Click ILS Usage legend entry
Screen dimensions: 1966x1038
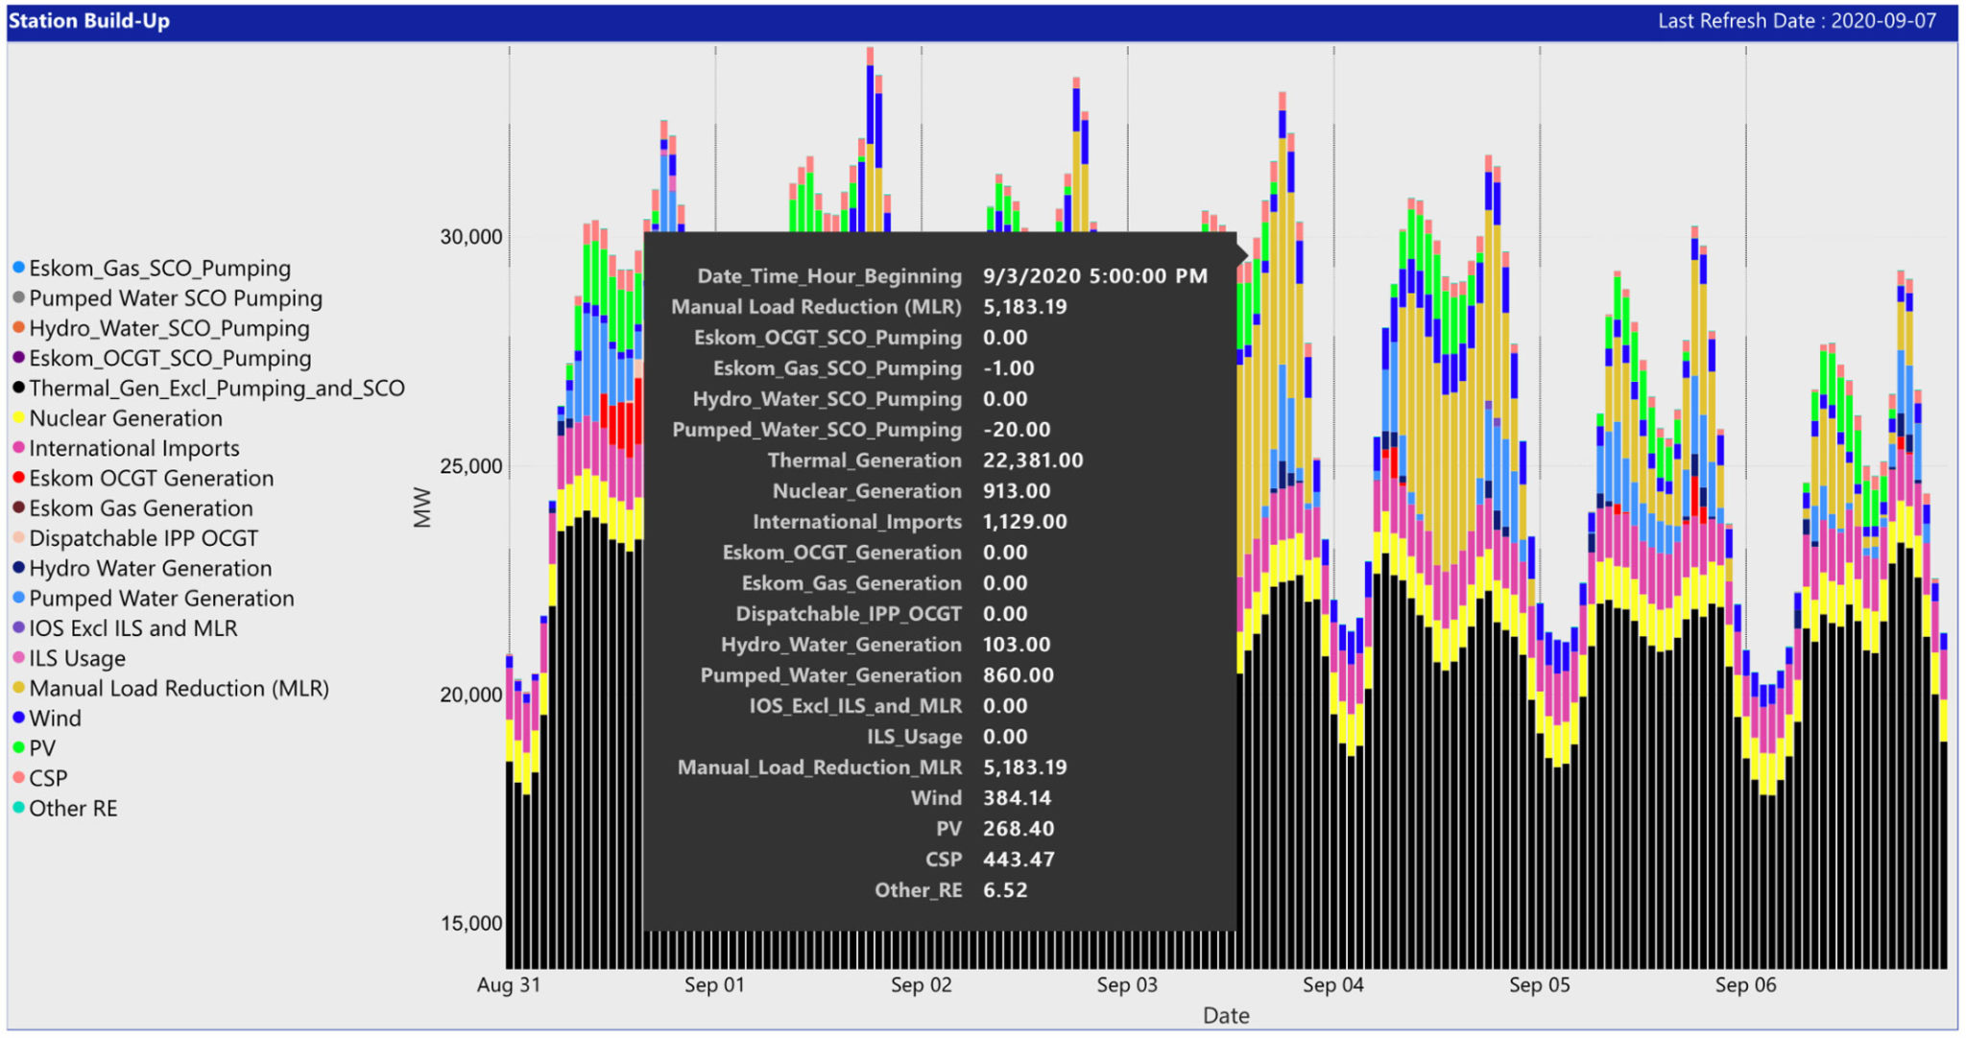77,658
